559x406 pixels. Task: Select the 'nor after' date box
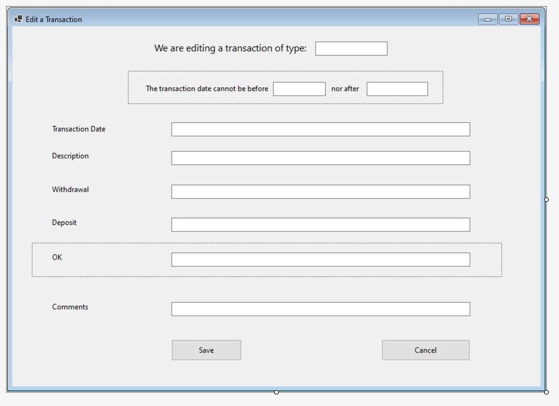coord(397,89)
